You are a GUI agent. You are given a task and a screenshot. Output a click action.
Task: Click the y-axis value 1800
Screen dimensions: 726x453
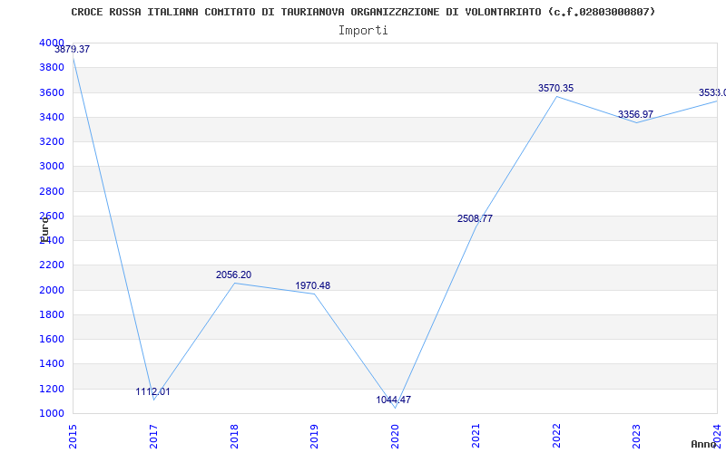(x=52, y=314)
